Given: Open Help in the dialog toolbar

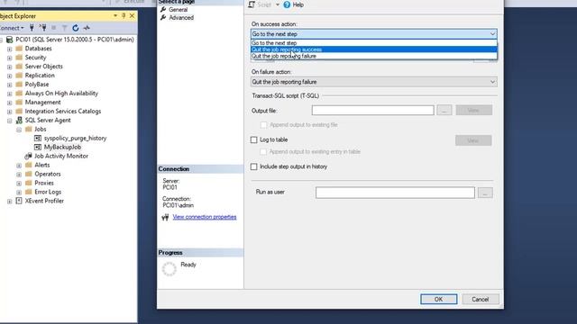Looking at the screenshot, I should click(x=294, y=4).
